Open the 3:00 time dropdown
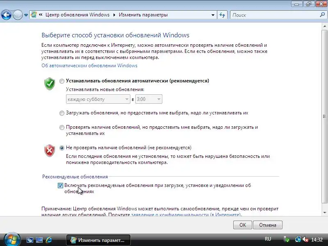This screenshot has height=246, width=328. point(149,99)
